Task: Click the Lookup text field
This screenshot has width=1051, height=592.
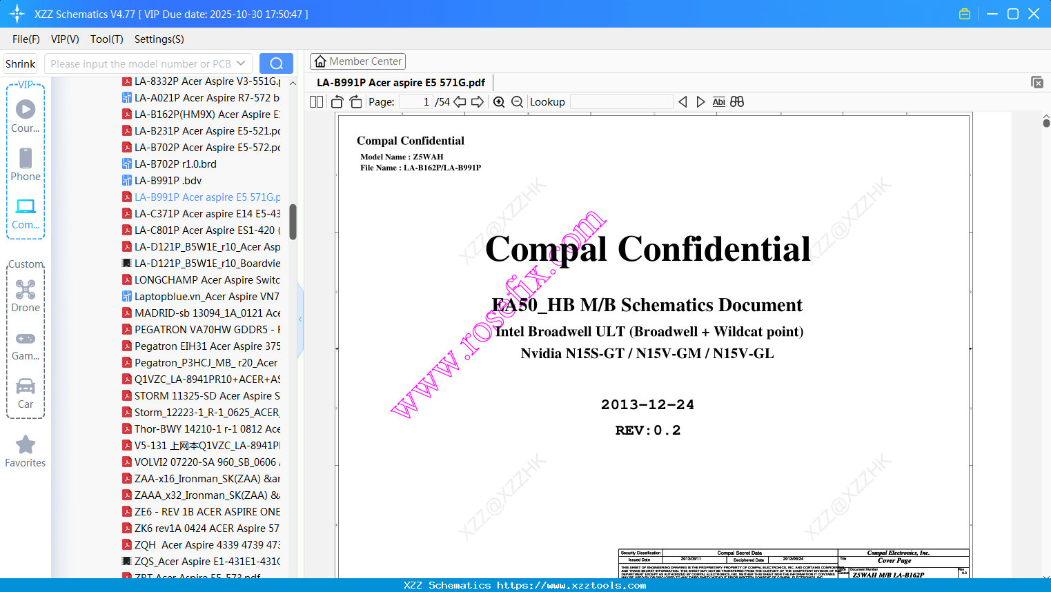Action: pyautogui.click(x=621, y=102)
